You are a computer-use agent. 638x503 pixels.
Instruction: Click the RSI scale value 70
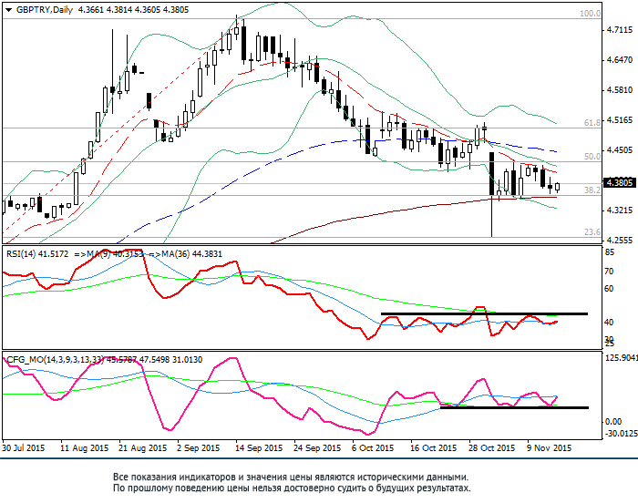[x=610, y=271]
